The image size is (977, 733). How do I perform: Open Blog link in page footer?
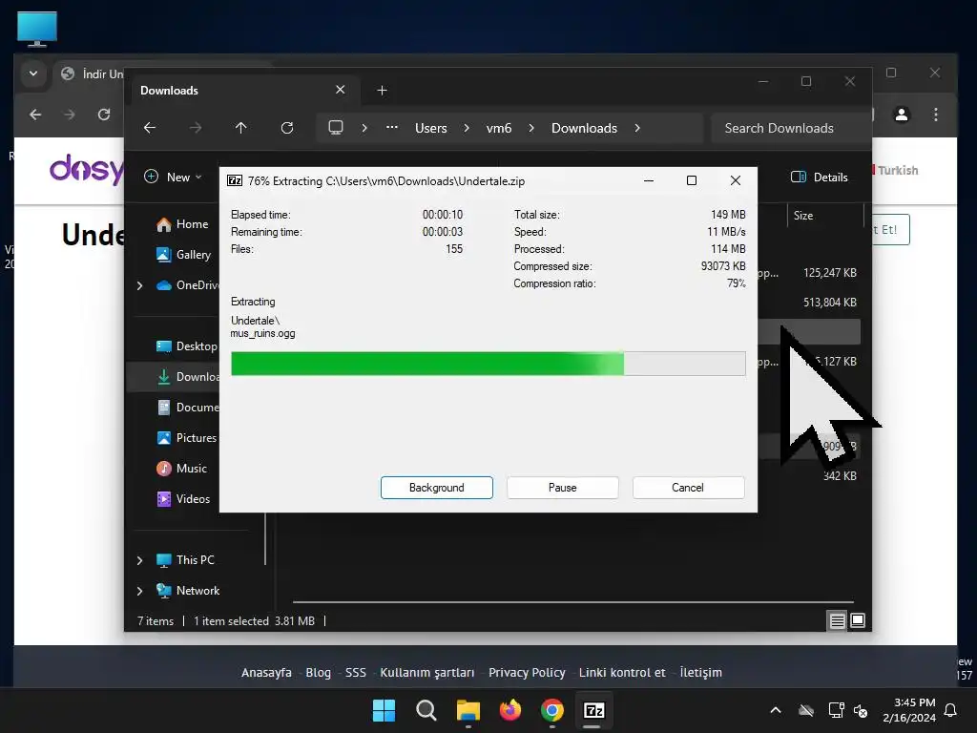tap(319, 673)
